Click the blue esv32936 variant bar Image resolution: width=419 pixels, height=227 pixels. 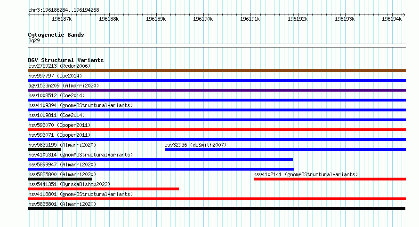click(285, 149)
